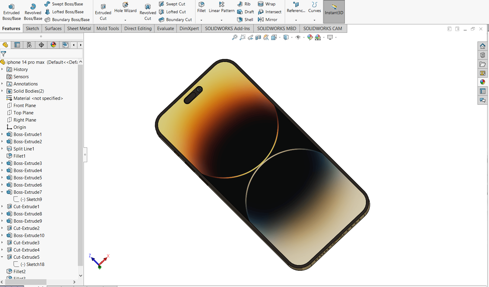Select the Front Plane in the tree
The image size is (489, 287).
(21, 106)
